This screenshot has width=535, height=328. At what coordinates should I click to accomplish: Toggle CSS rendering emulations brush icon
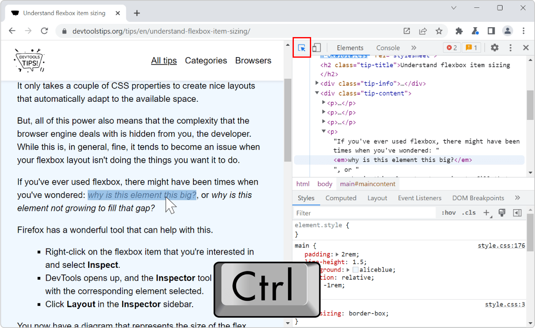point(502,213)
